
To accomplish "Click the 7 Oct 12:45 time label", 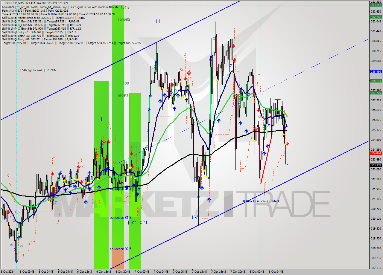I will (199, 272).
